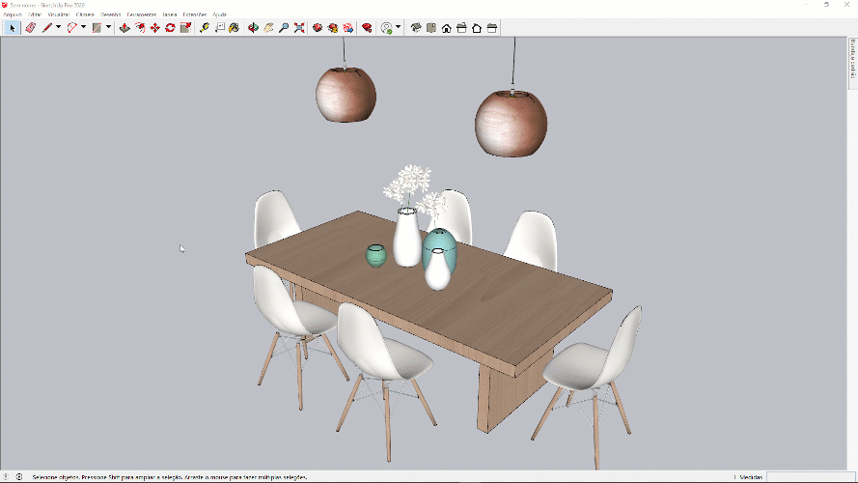
Task: Select the Rectangle shape tool
Action: pos(97,28)
